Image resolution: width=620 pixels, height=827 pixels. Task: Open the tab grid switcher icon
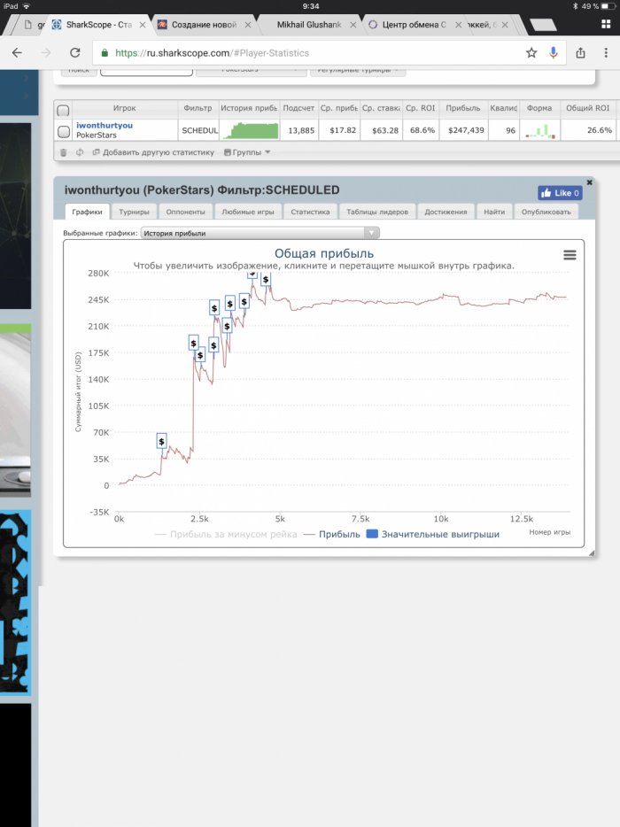coord(606,24)
